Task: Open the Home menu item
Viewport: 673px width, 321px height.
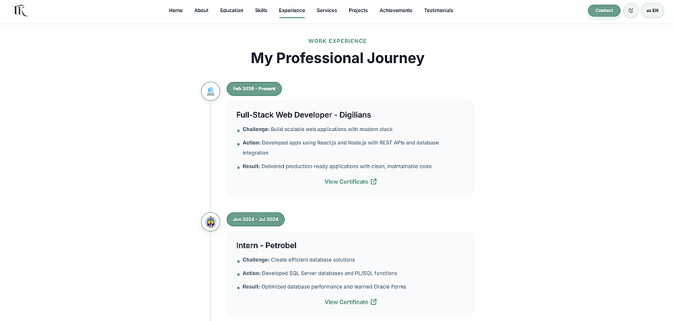Action: pos(176,11)
